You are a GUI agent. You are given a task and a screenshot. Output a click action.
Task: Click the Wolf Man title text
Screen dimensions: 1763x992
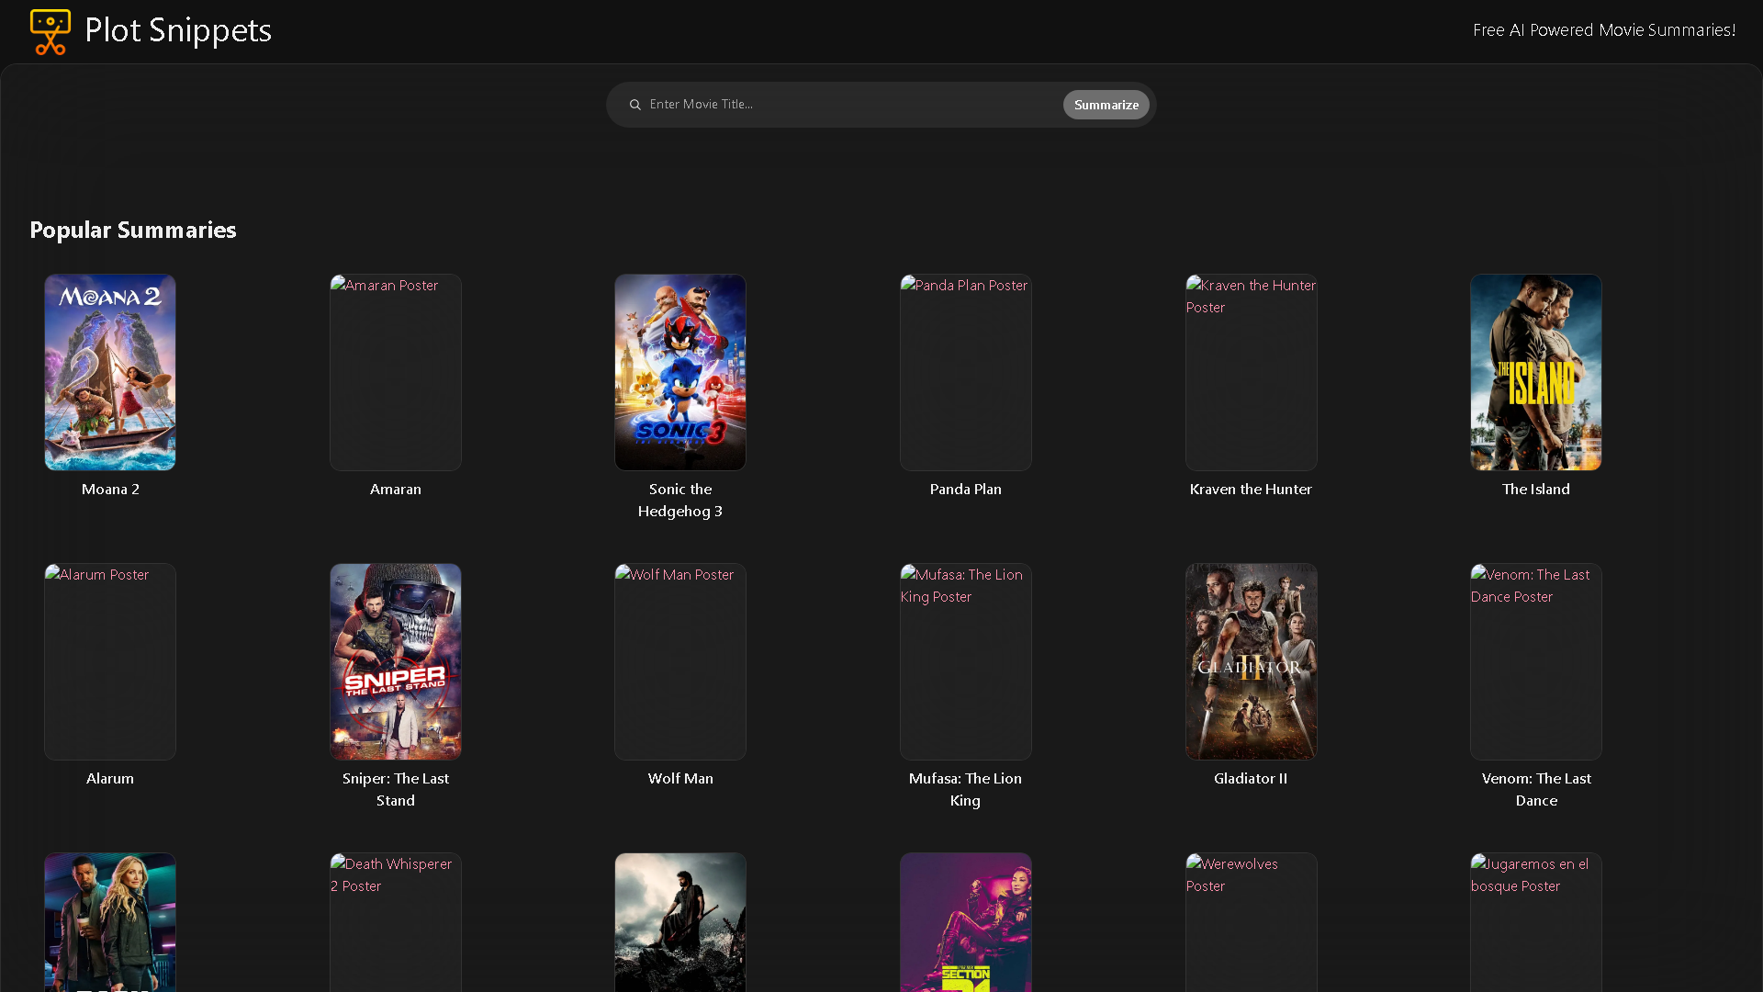tap(680, 779)
